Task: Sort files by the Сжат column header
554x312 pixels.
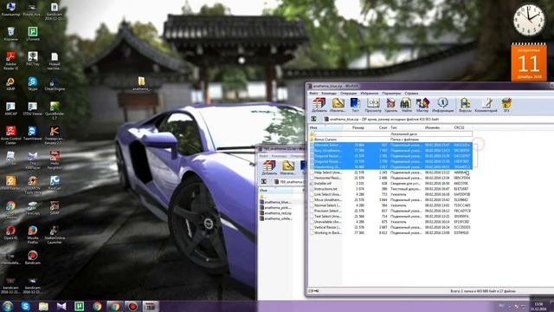Action: [377, 127]
